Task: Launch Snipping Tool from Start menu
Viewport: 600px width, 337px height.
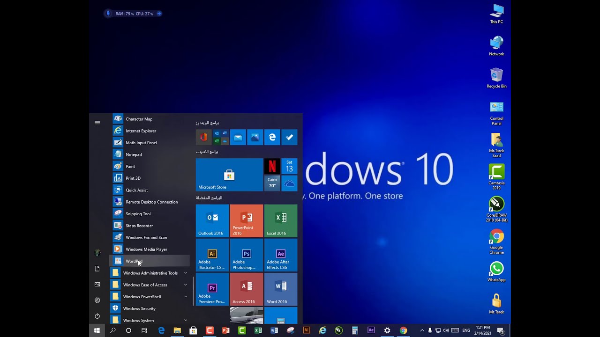Action: pos(150,214)
